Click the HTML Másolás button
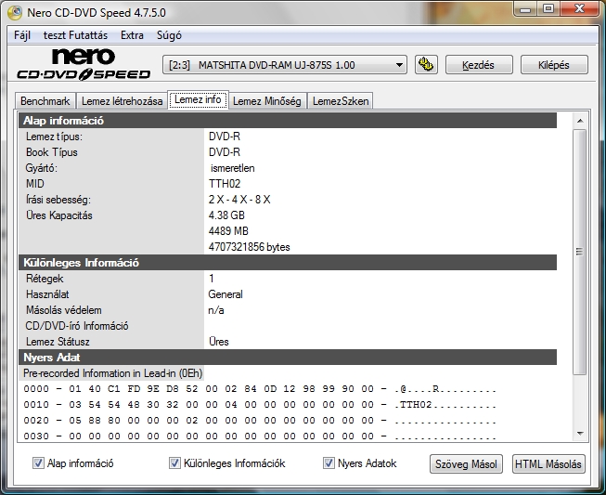 (548, 463)
